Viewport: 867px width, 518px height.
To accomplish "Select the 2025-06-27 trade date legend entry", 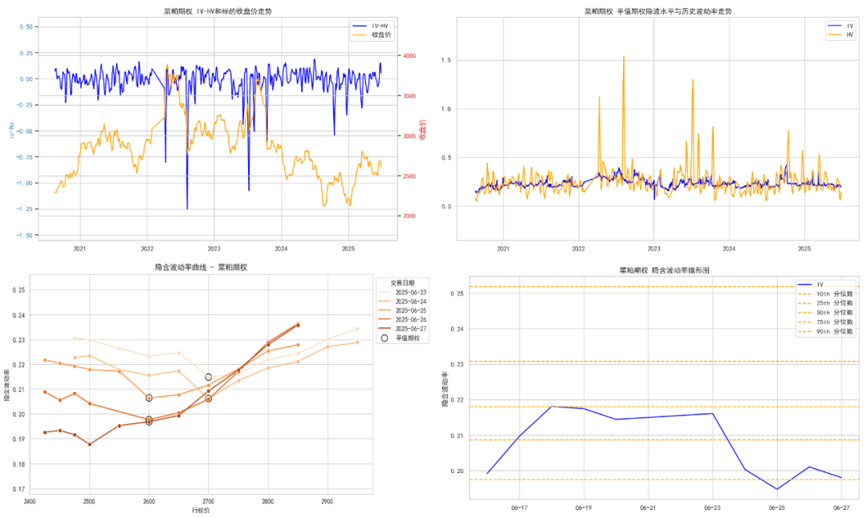I will click(x=402, y=329).
